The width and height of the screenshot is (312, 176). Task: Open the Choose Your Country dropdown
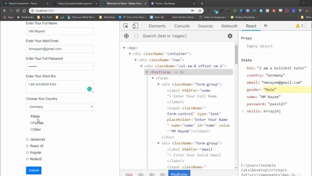(59, 107)
